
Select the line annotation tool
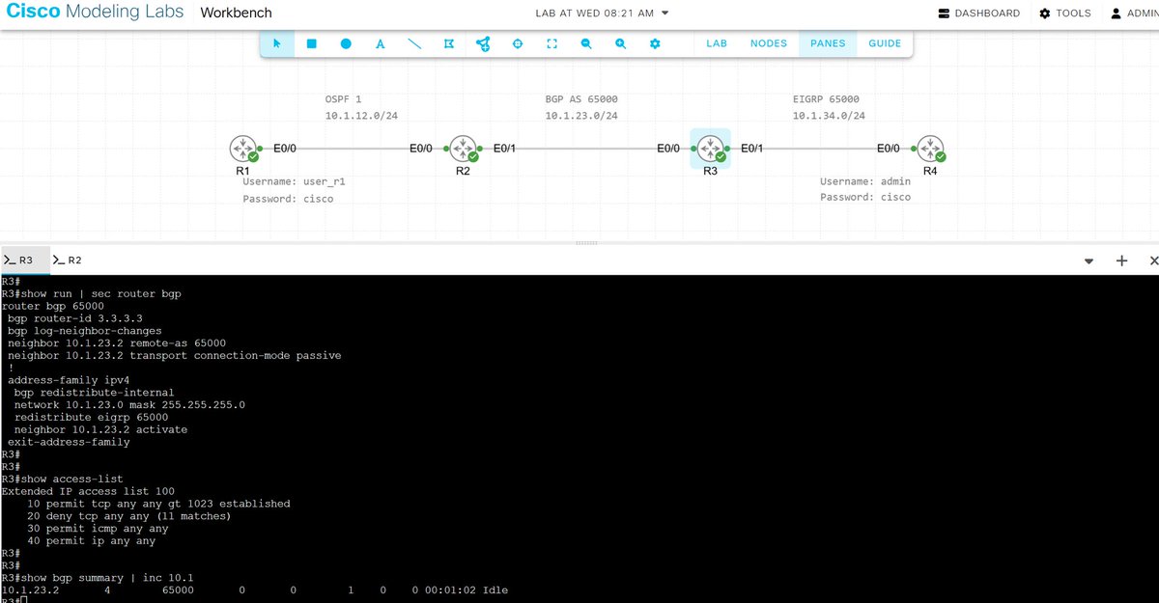tap(414, 43)
